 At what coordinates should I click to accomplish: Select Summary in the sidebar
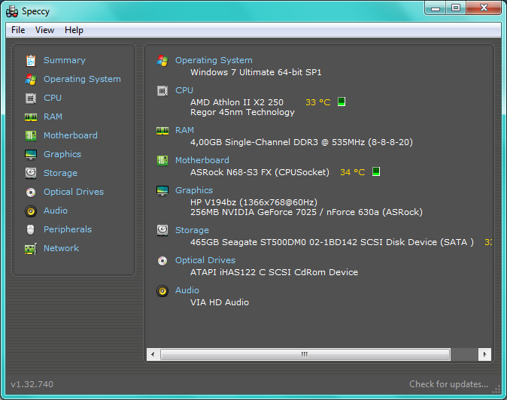point(65,60)
